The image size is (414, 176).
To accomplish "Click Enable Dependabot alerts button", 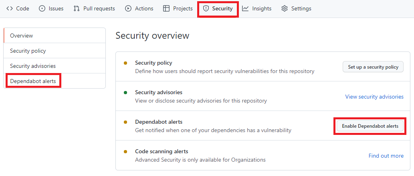I will (370, 126).
